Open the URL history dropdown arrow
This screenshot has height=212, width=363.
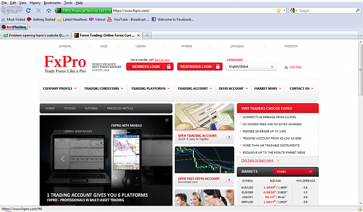point(284,10)
